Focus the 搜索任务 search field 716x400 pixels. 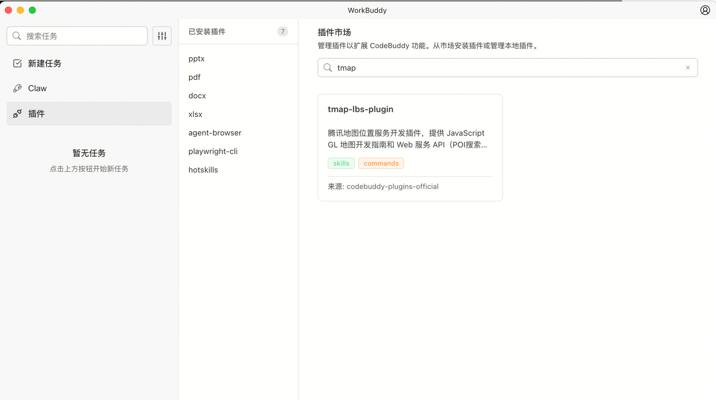point(84,36)
